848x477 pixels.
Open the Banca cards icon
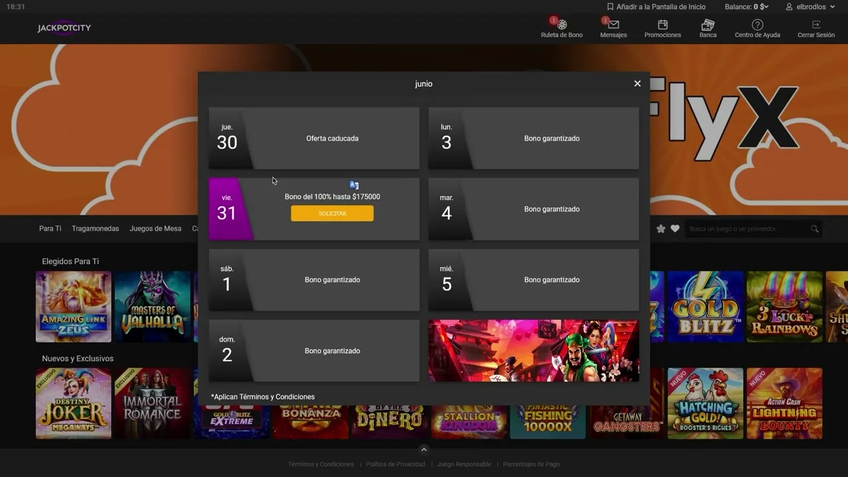point(708,25)
